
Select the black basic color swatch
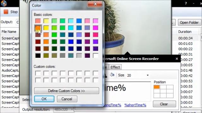pyautogui.click(x=38, y=56)
